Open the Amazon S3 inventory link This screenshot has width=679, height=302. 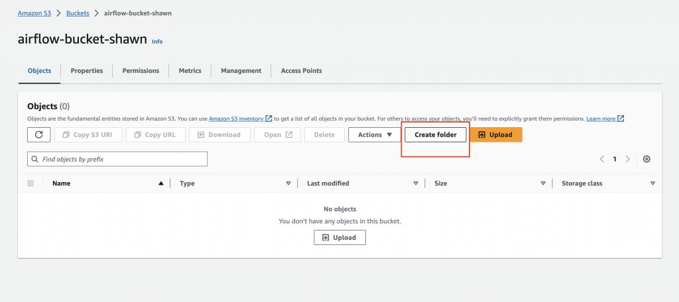pyautogui.click(x=240, y=119)
